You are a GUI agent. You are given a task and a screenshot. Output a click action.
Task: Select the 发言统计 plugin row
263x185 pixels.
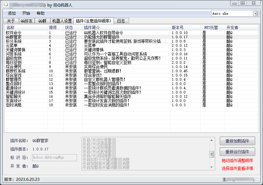coord(132,101)
